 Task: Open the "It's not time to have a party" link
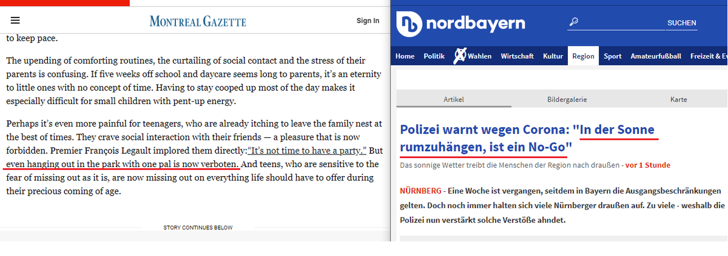(x=306, y=150)
